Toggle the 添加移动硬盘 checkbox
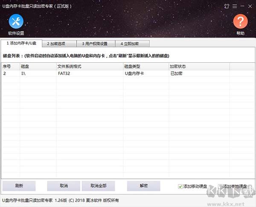This screenshot has width=256, height=207. click(180, 187)
